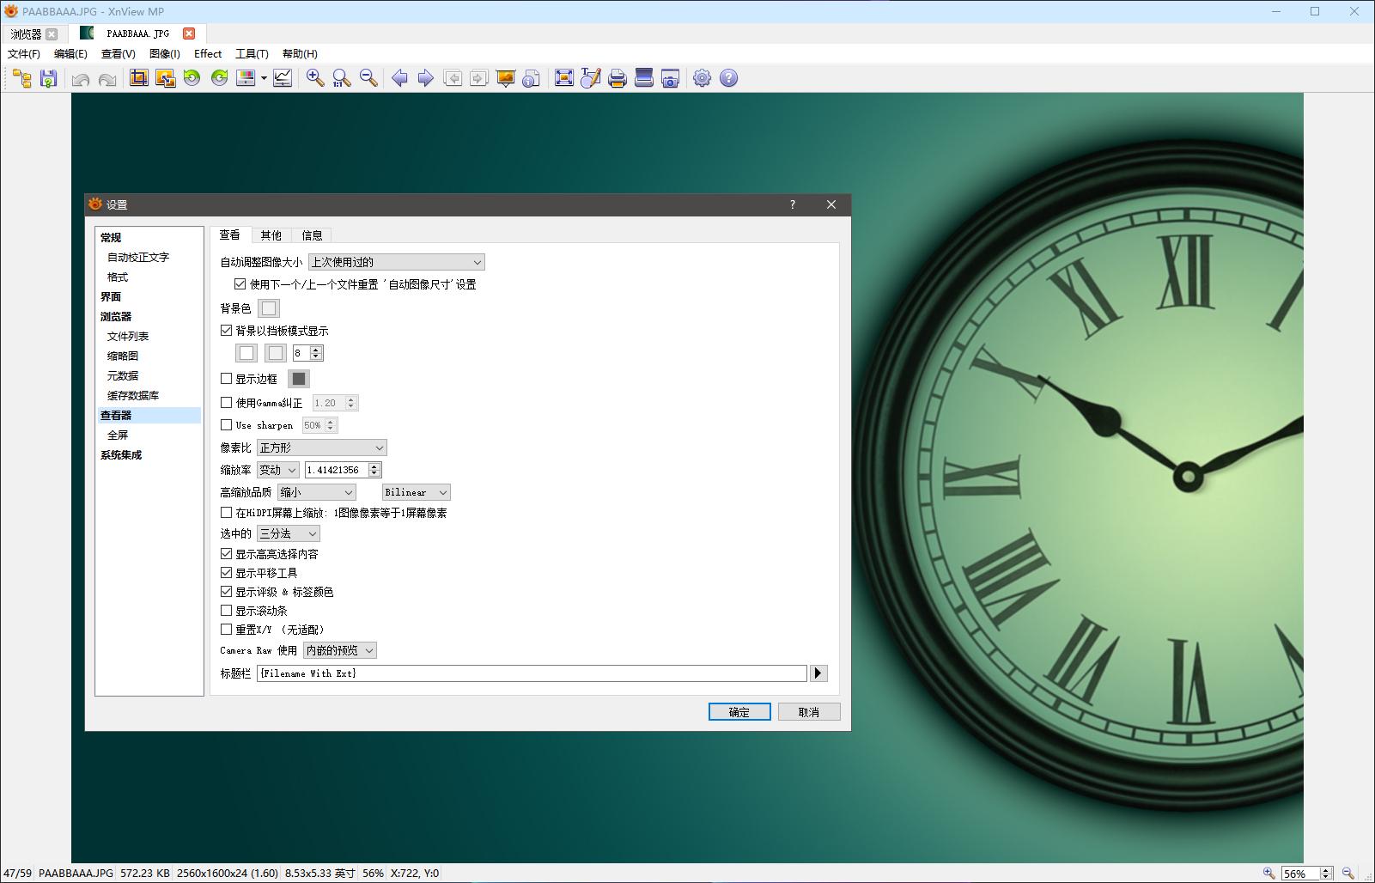Open the Scan (scanner) toolbar icon
Screen dimensions: 1375x883
[643, 78]
